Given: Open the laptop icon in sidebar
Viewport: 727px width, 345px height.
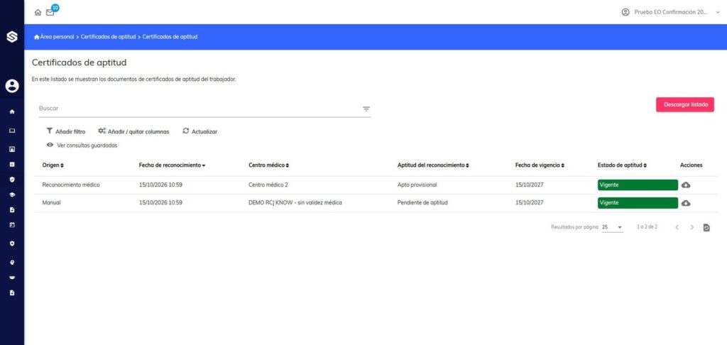Looking at the screenshot, I should click(12, 131).
